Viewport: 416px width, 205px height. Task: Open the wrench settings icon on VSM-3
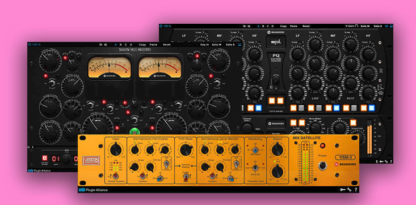point(349,190)
